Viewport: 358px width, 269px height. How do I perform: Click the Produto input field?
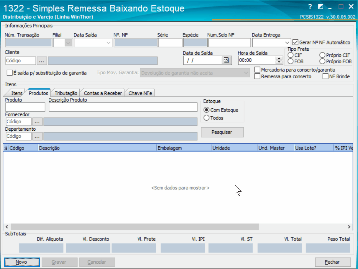point(25,107)
